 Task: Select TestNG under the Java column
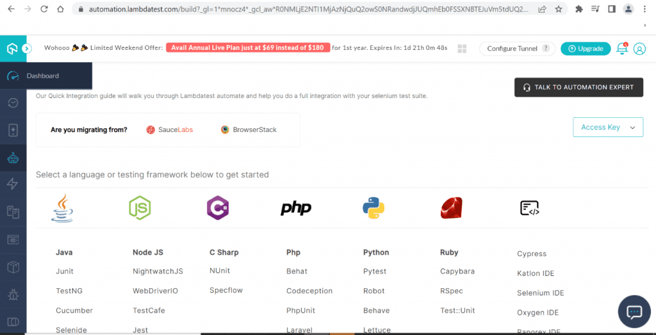pos(69,291)
